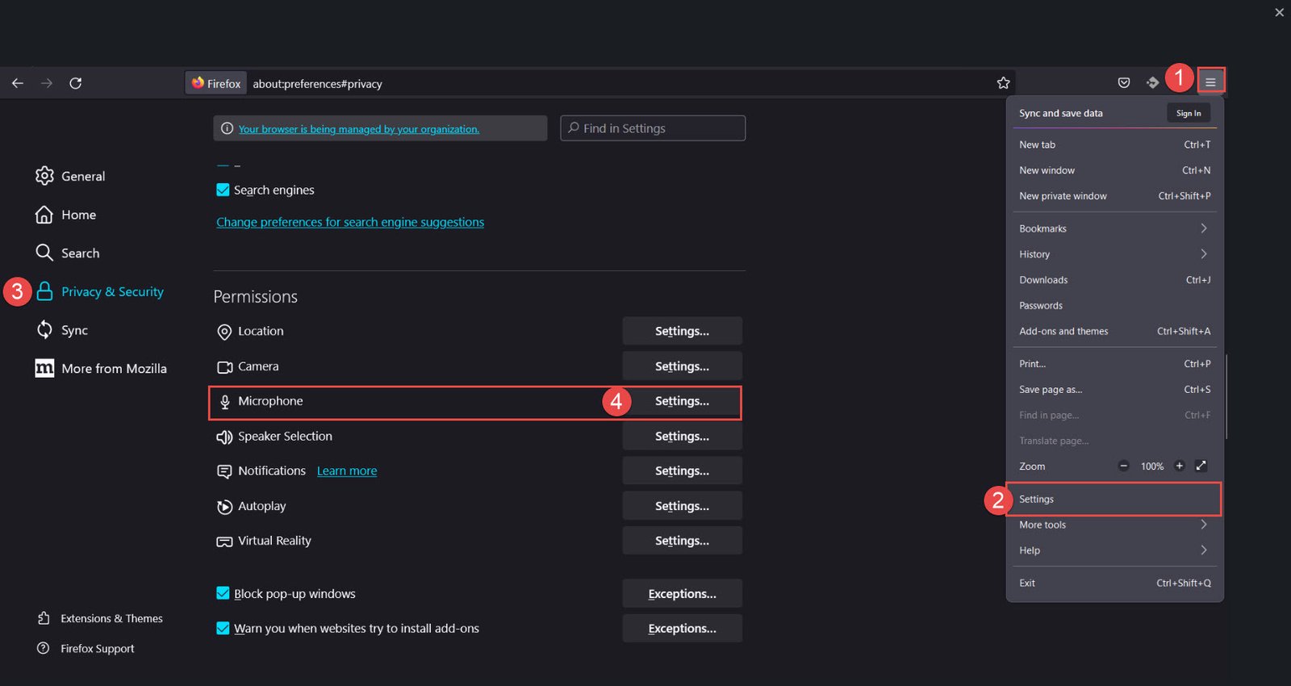The height and width of the screenshot is (686, 1291).
Task: Open the Privacy & Security section
Action: tap(112, 291)
